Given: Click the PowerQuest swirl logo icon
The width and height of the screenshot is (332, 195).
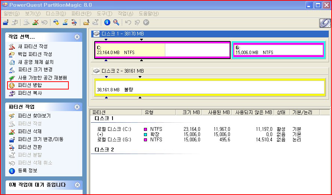Looking at the screenshot, I should coord(325,23).
